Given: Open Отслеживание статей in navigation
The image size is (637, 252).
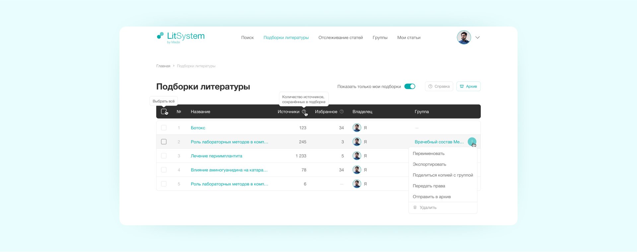Looking at the screenshot, I should coord(340,37).
